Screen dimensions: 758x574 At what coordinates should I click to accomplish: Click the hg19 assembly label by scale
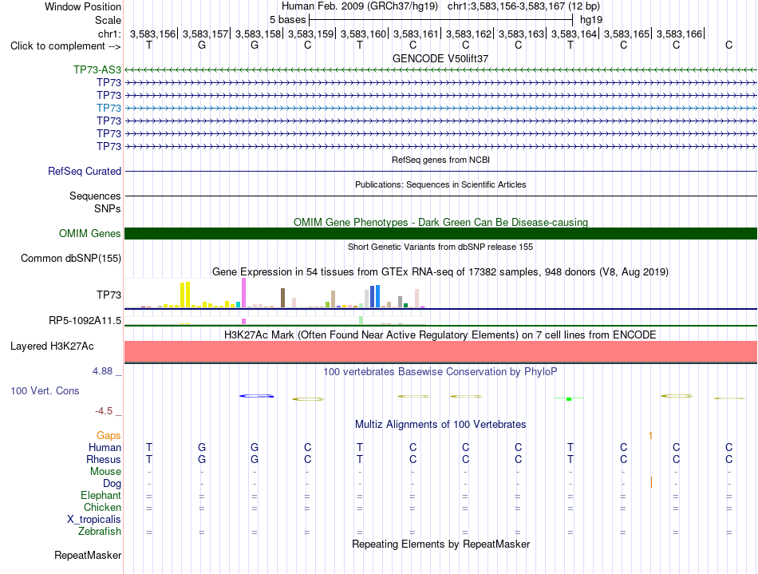tap(591, 20)
